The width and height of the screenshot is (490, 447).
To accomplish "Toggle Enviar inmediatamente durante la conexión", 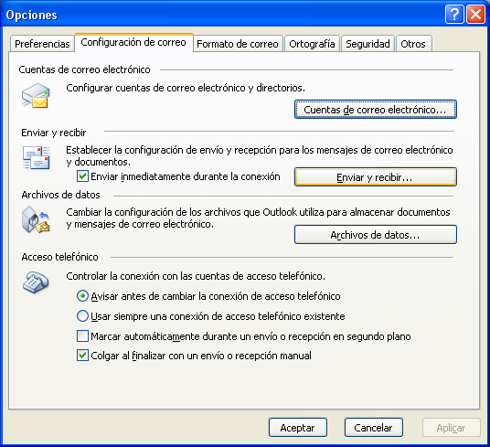I will (x=82, y=176).
